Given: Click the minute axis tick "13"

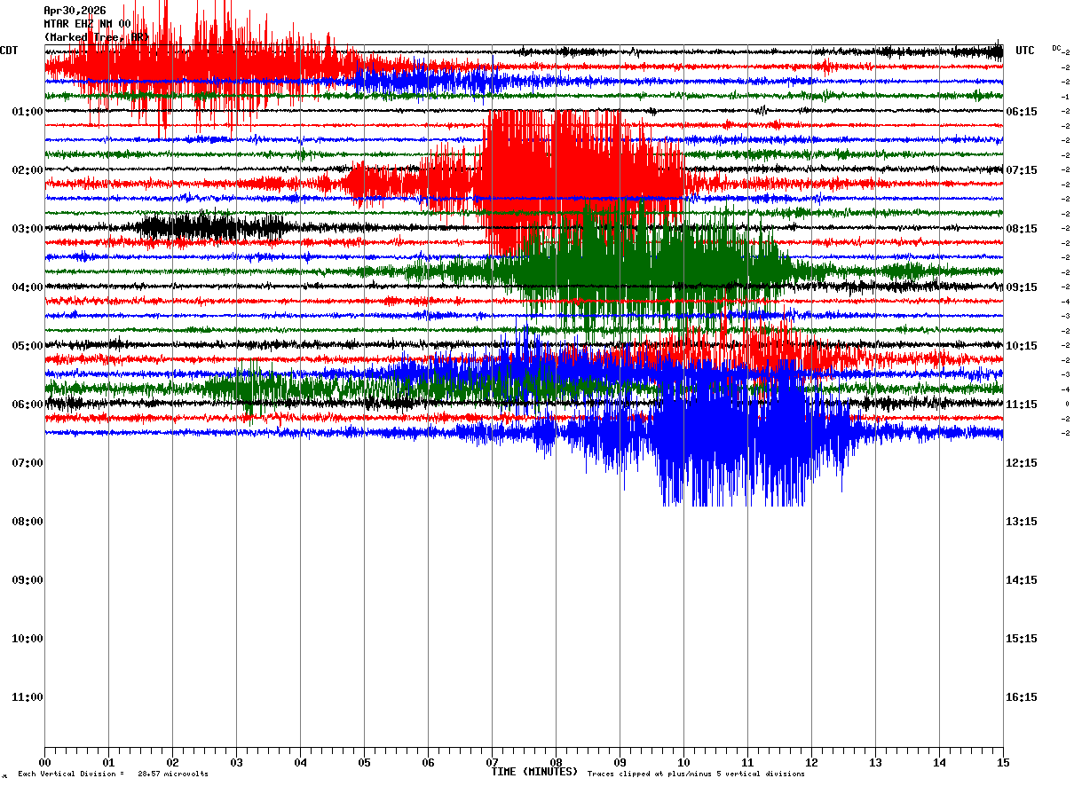Looking at the screenshot, I should [x=875, y=762].
